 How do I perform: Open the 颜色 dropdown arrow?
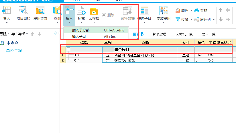(x=191, y=11)
